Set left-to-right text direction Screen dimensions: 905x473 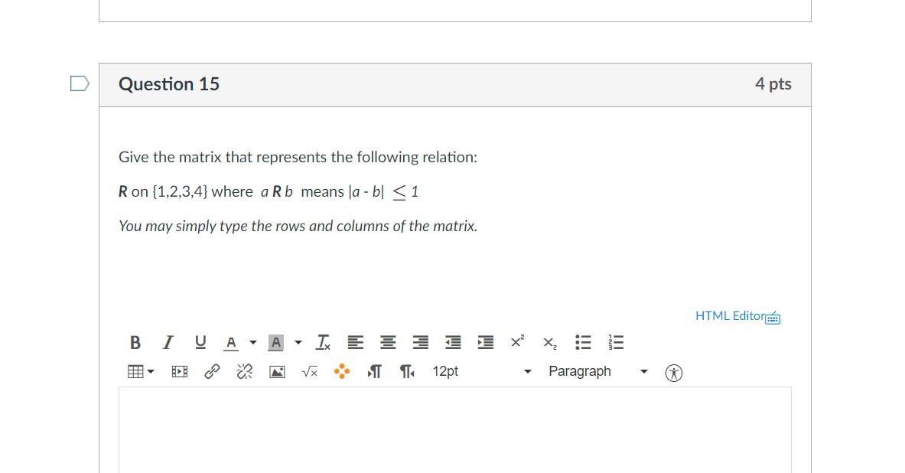coord(374,371)
